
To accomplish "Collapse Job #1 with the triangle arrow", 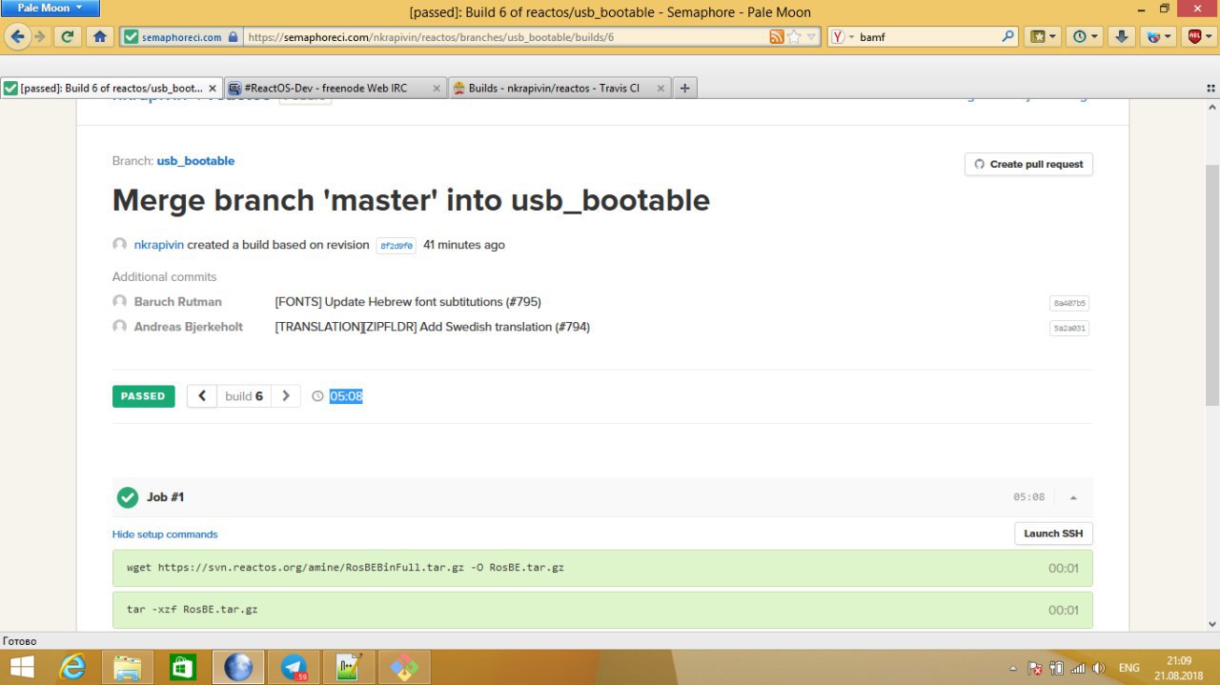I will click(x=1073, y=497).
